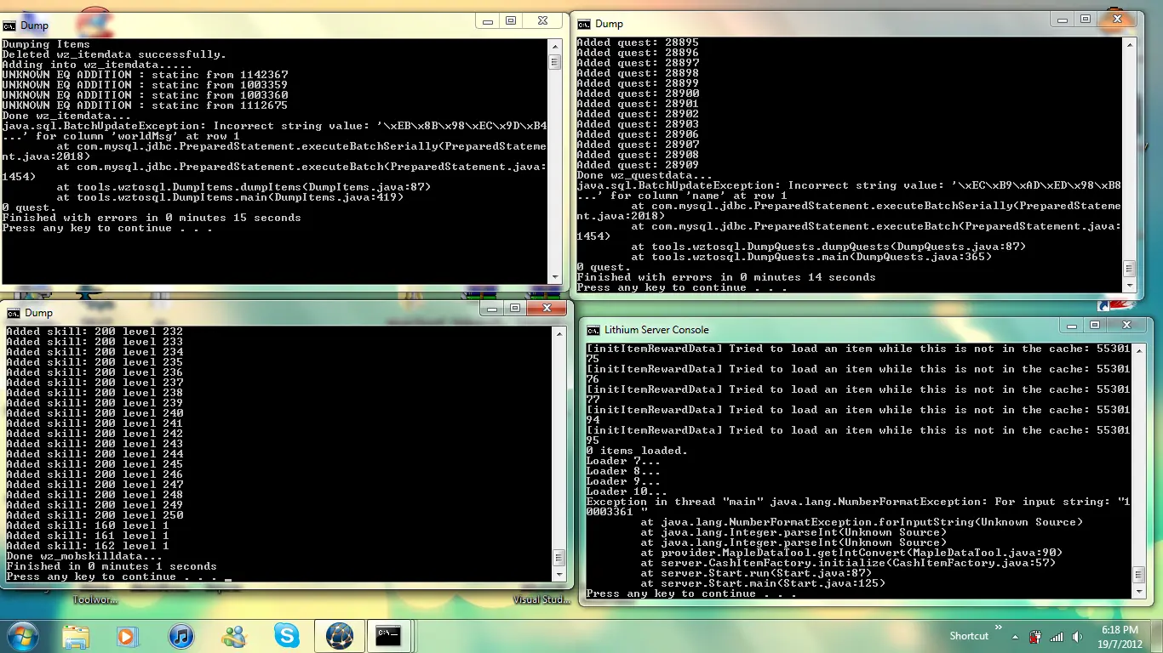The width and height of the screenshot is (1163, 653).
Task: Click the 'Deleted wz_itemdata successfully.' line
Action: point(114,54)
